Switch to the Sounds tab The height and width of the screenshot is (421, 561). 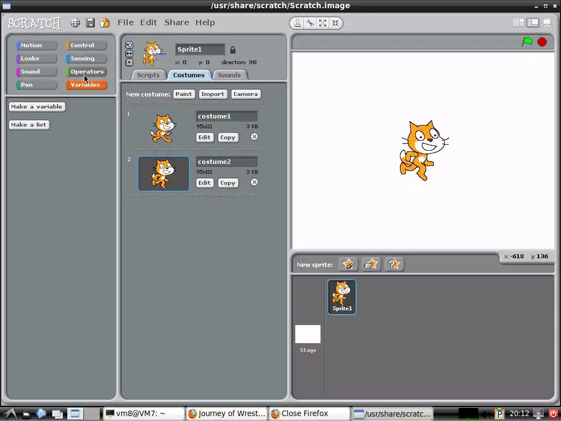click(x=230, y=75)
